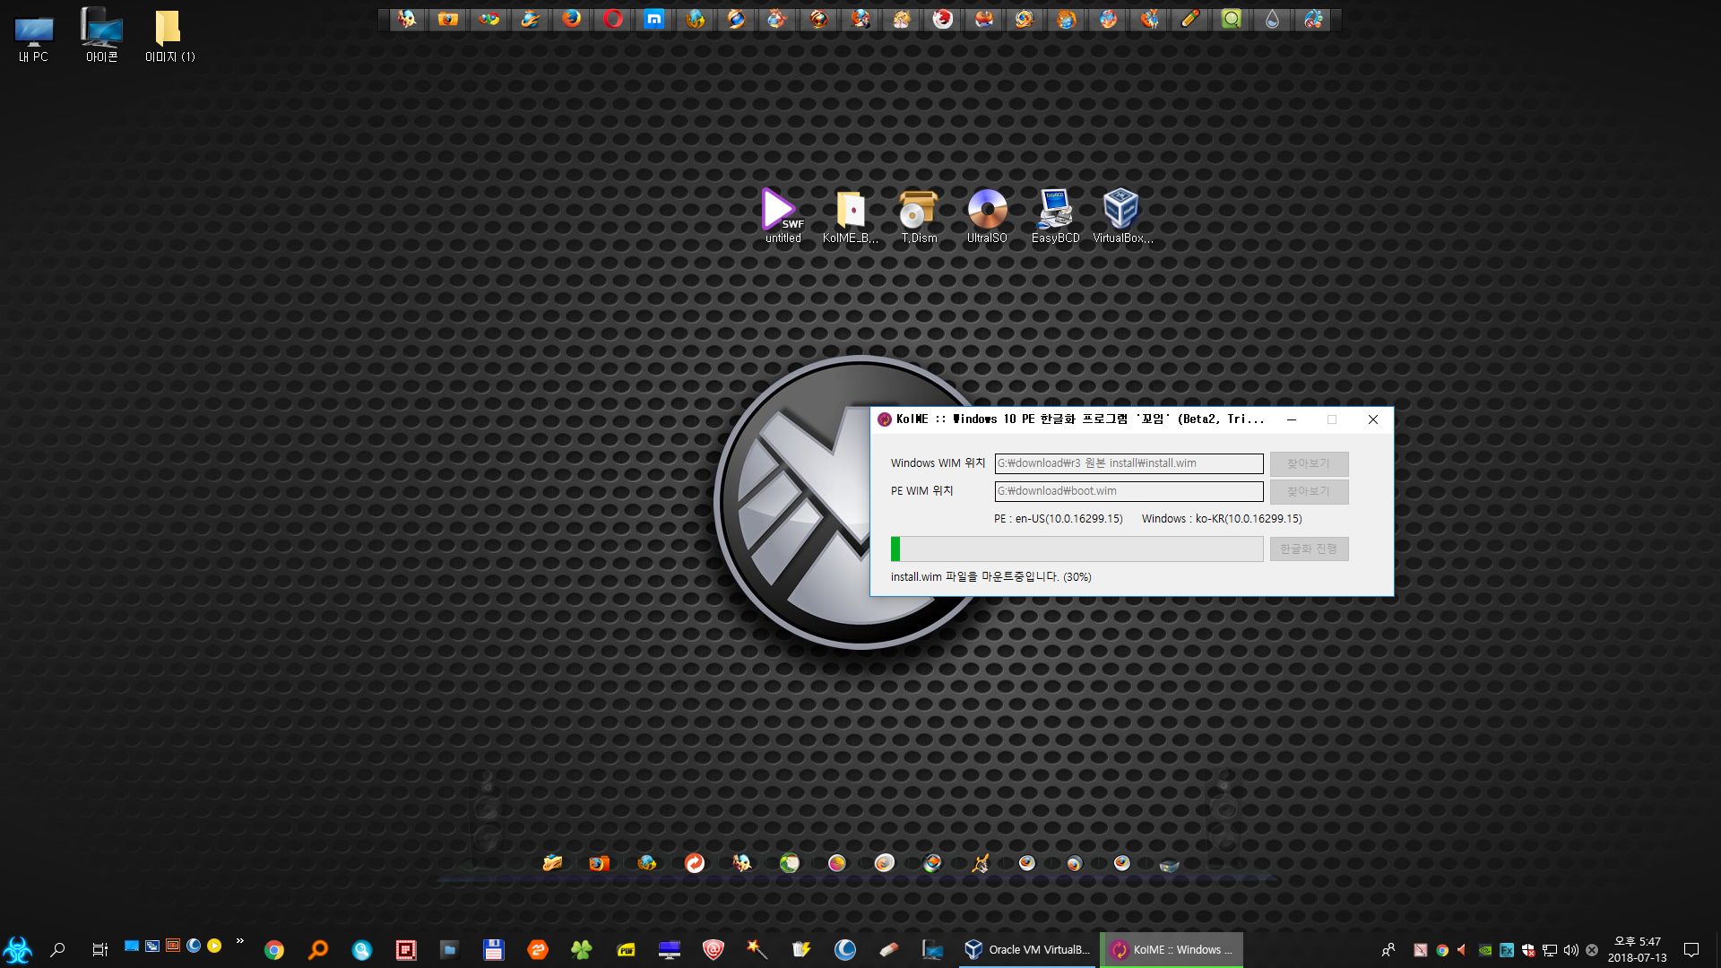Click the PE WIM path field
This screenshot has height=968, width=1721.
pyautogui.click(x=1129, y=491)
